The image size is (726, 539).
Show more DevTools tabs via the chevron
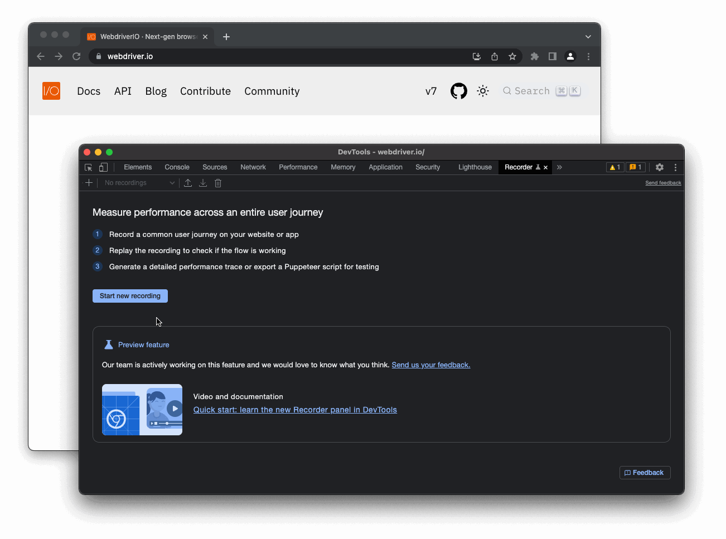[559, 167]
